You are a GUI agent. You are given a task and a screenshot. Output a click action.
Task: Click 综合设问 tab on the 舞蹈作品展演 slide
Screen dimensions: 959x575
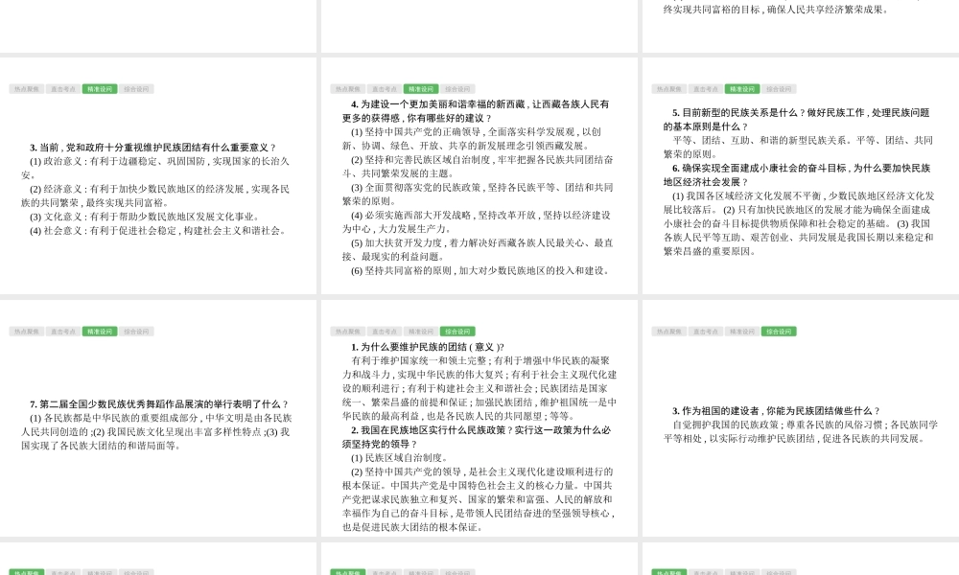point(136,332)
